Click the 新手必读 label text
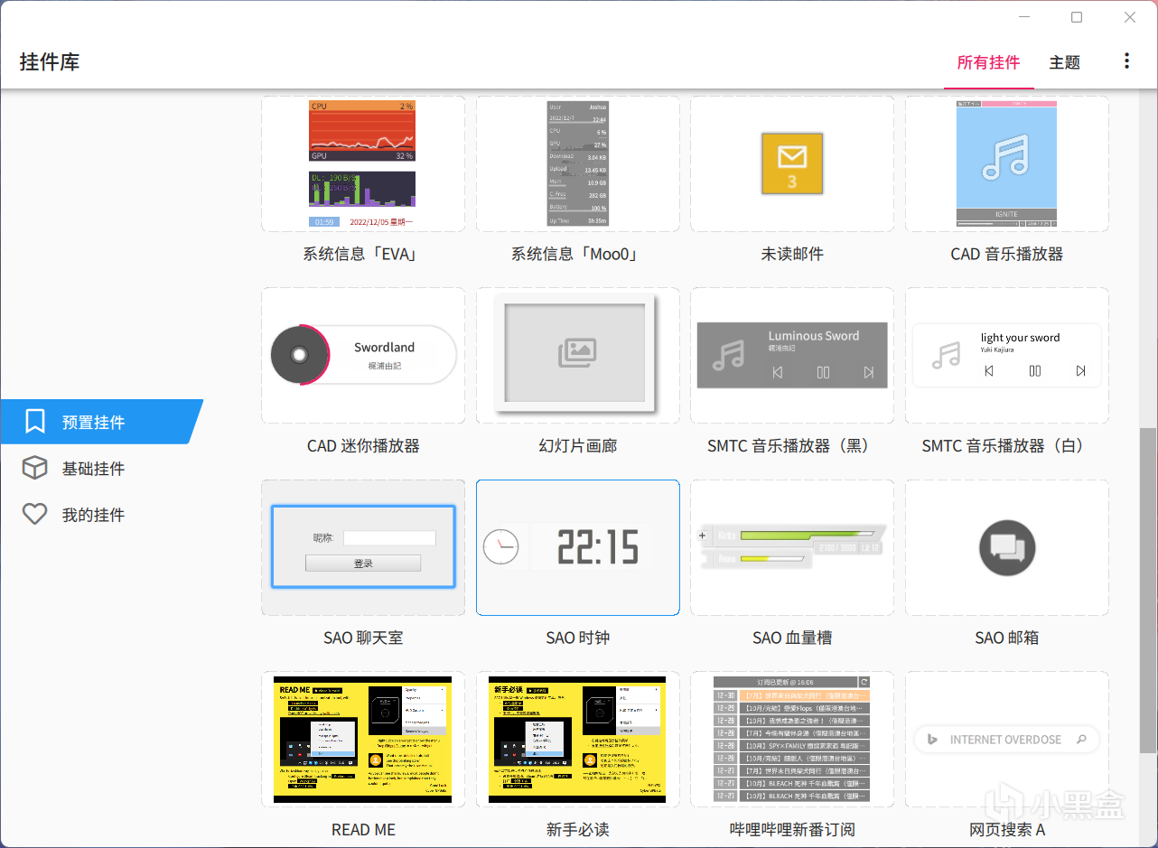This screenshot has height=848, width=1158. coord(577,829)
